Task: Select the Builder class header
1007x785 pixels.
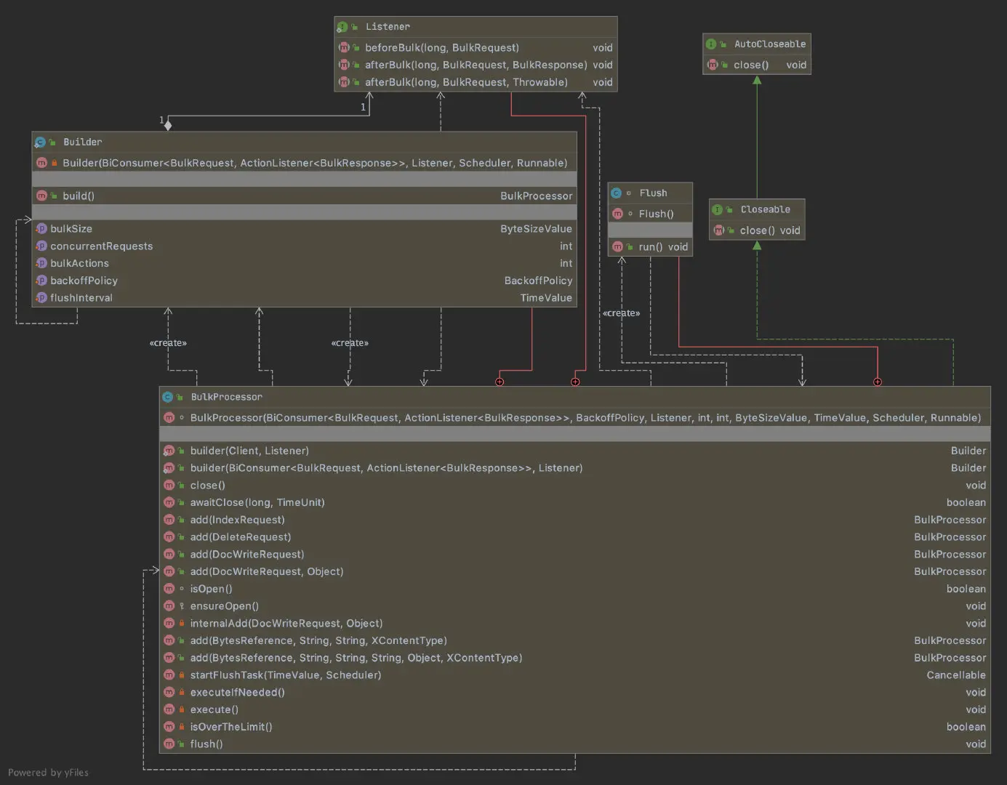Action: (305, 142)
